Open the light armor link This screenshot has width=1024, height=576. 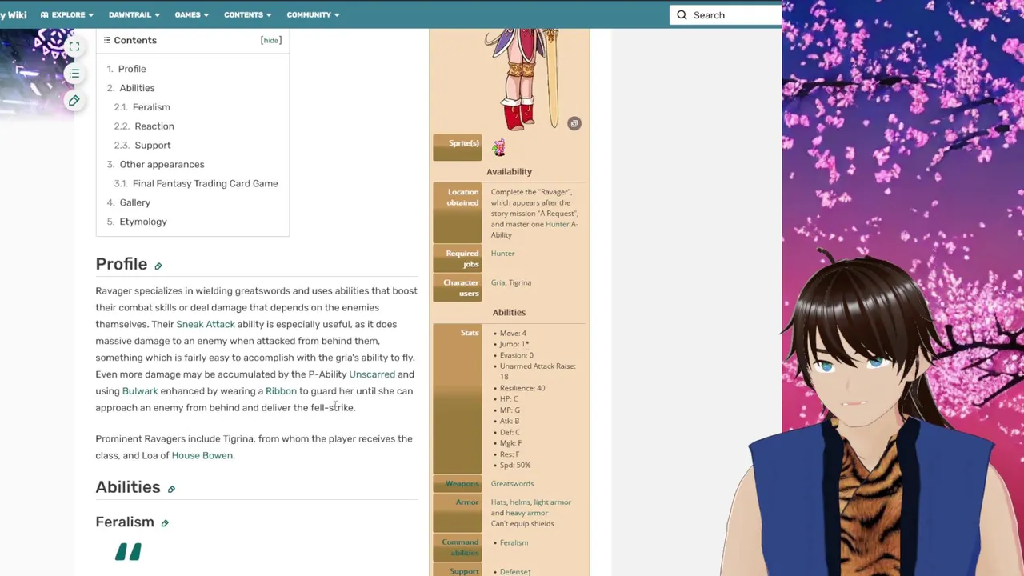pos(552,502)
